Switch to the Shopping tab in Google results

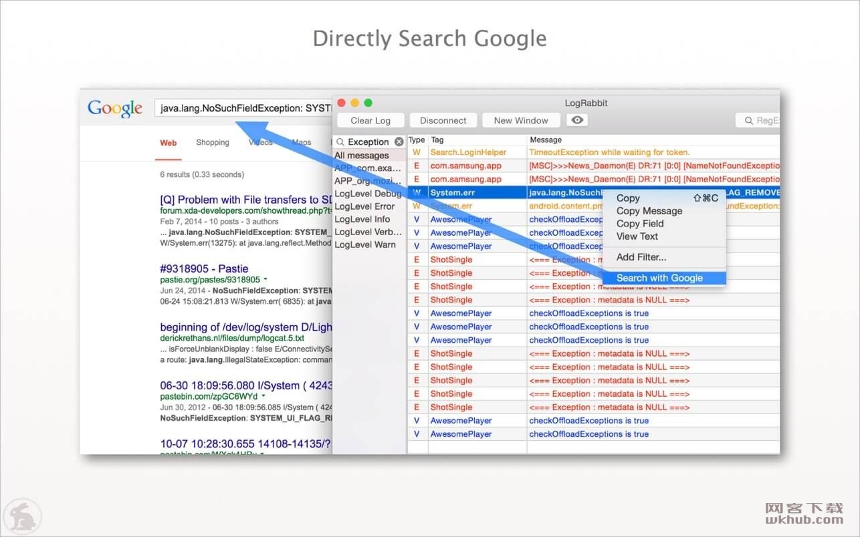tap(213, 142)
